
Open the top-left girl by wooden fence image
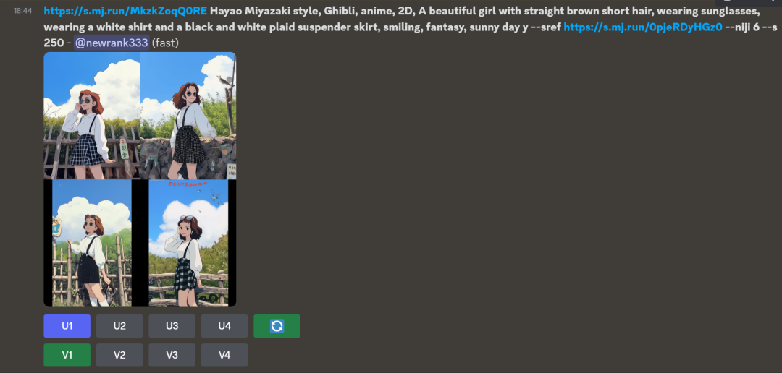pyautogui.click(x=92, y=116)
